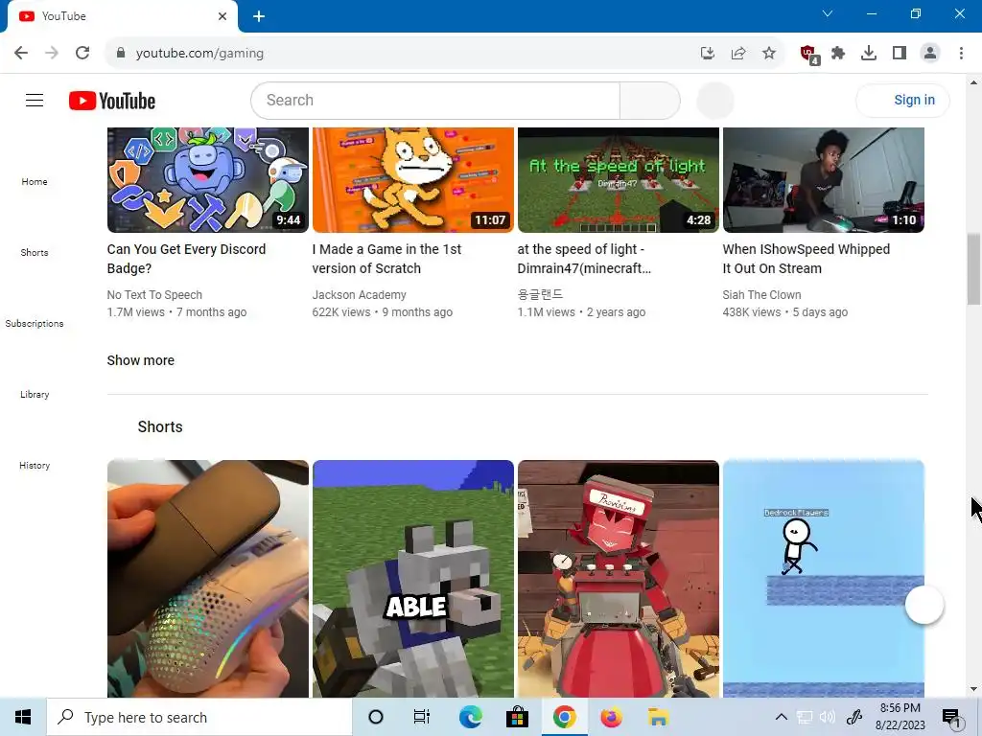
Task: Open Microsoft Store from the taskbar
Action: 517,717
